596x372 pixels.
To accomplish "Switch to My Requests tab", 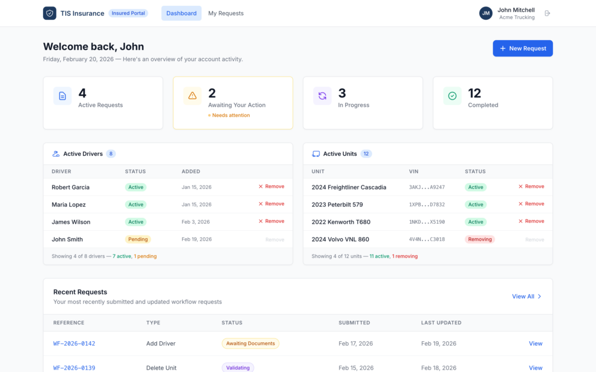I will [226, 13].
